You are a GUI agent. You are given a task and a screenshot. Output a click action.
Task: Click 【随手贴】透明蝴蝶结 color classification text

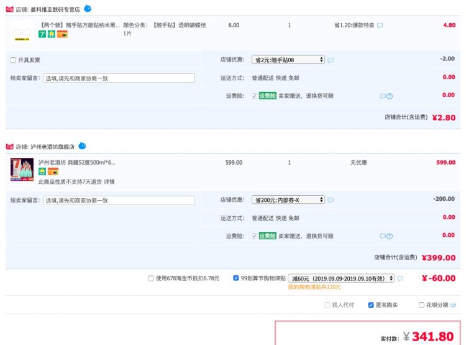pyautogui.click(x=179, y=25)
